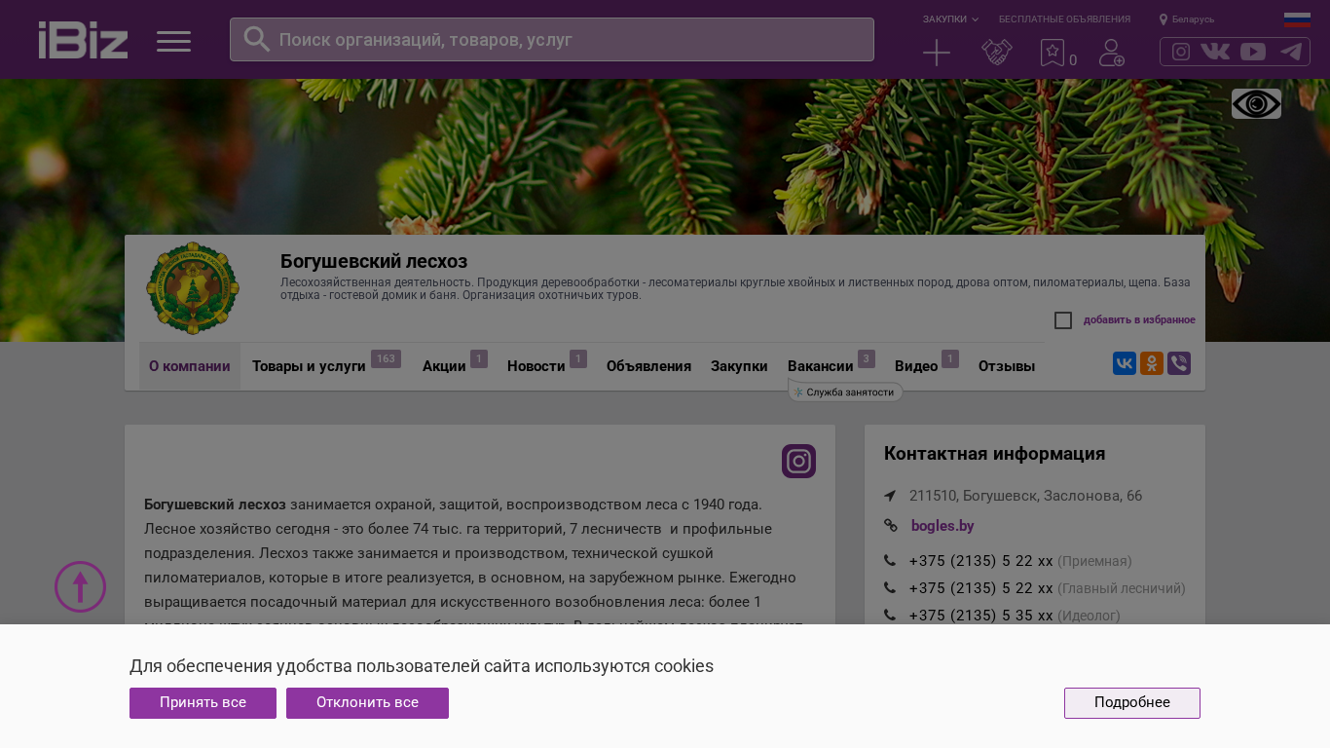Viewport: 1330px width, 748px height.
Task: Open favorites bookmark star icon
Action: pos(1053,53)
